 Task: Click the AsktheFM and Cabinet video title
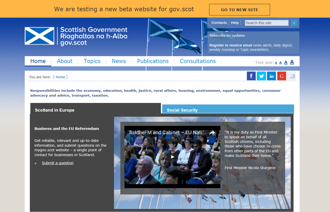click(167, 132)
